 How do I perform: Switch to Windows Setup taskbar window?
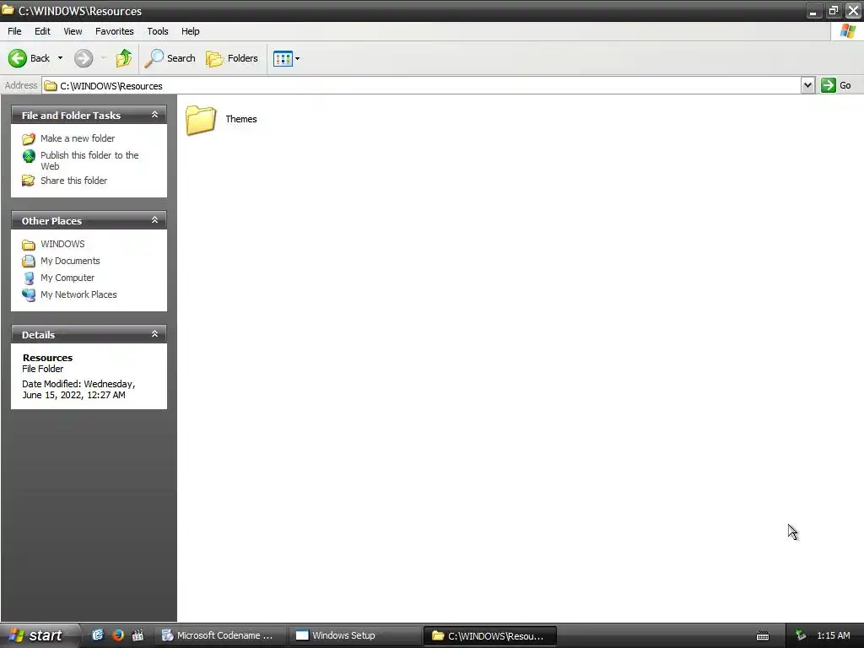click(x=354, y=635)
